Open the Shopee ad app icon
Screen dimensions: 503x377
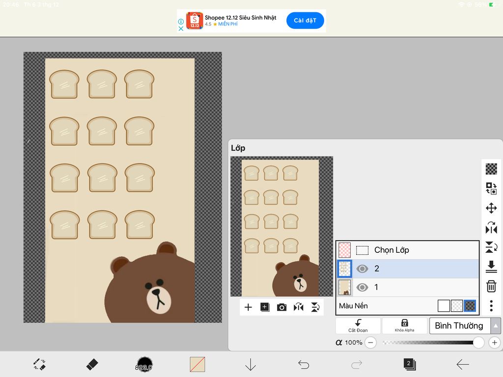[195, 21]
